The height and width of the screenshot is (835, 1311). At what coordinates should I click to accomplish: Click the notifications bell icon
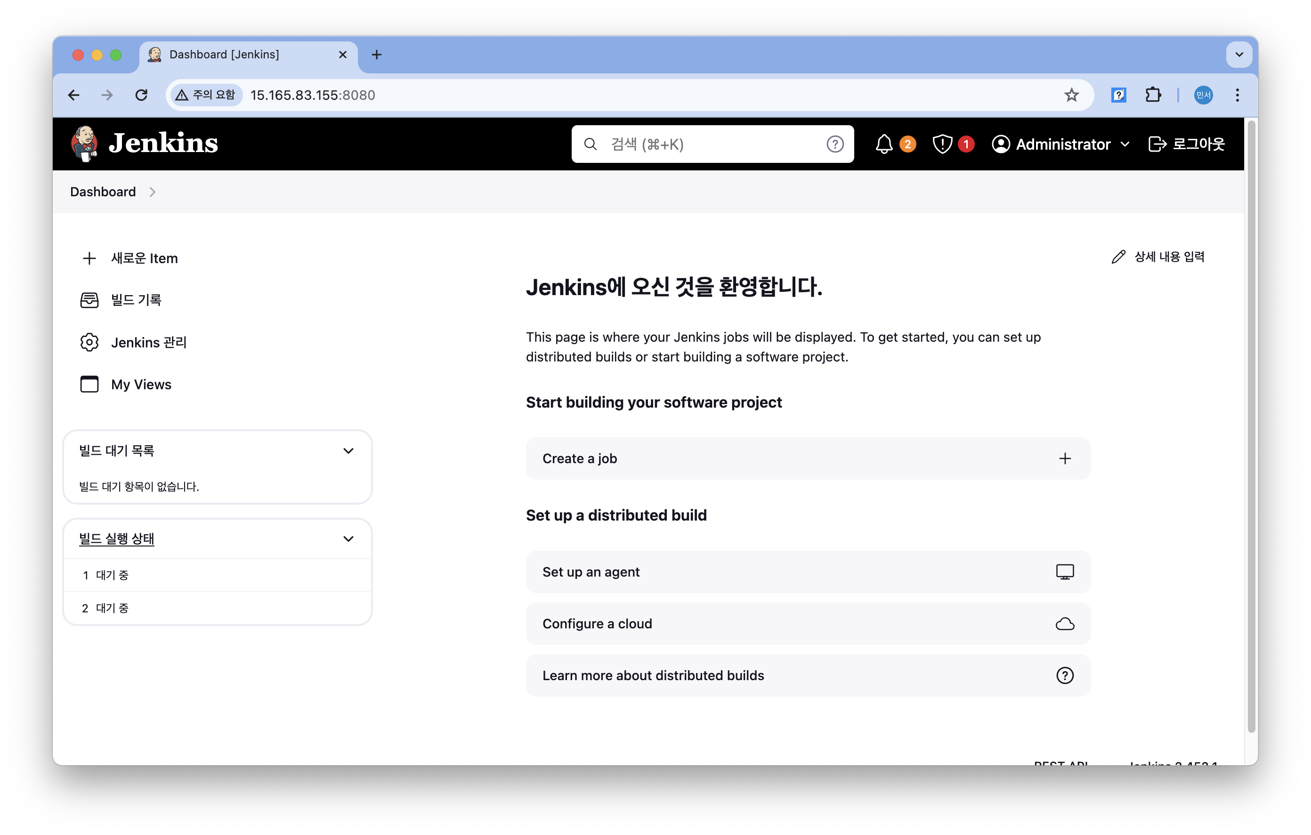(x=883, y=144)
